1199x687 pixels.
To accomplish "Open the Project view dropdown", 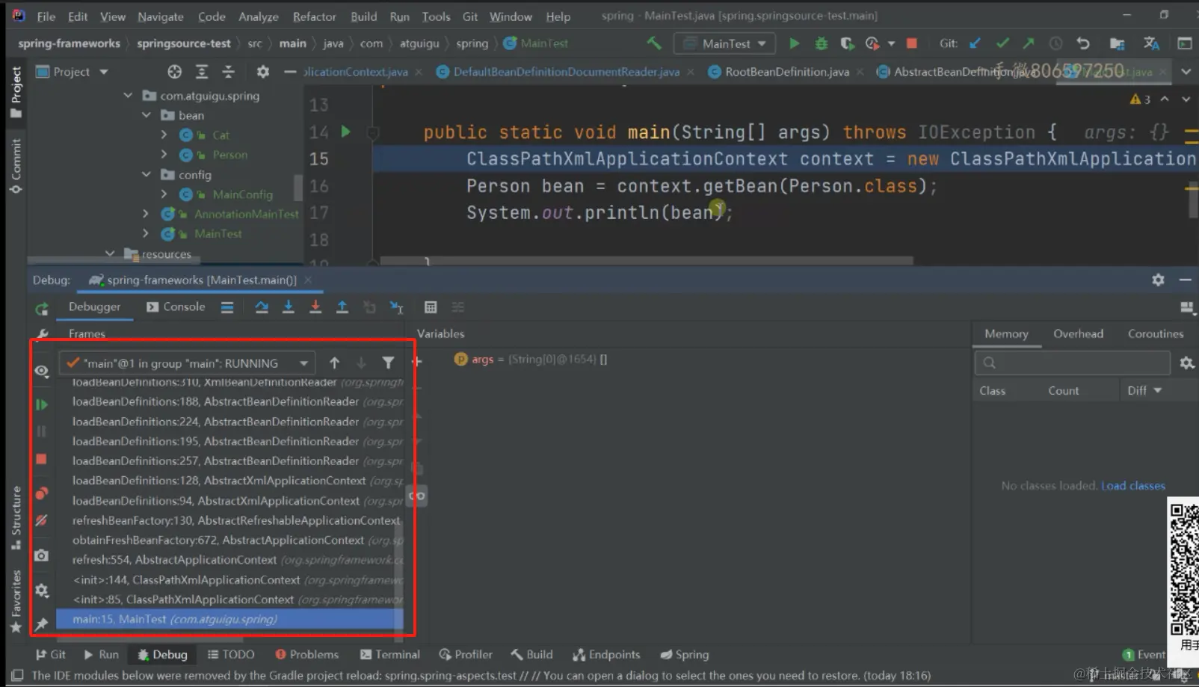I will 72,72.
